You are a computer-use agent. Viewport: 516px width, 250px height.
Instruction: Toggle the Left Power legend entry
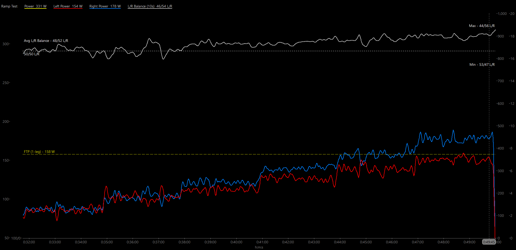[x=68, y=6]
